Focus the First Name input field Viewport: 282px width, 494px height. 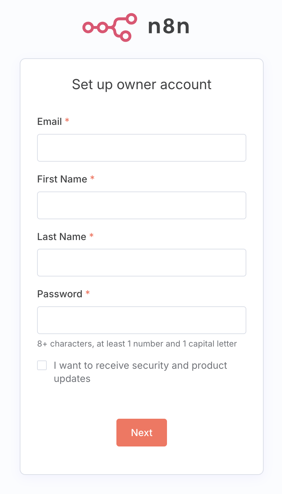pyautogui.click(x=142, y=205)
